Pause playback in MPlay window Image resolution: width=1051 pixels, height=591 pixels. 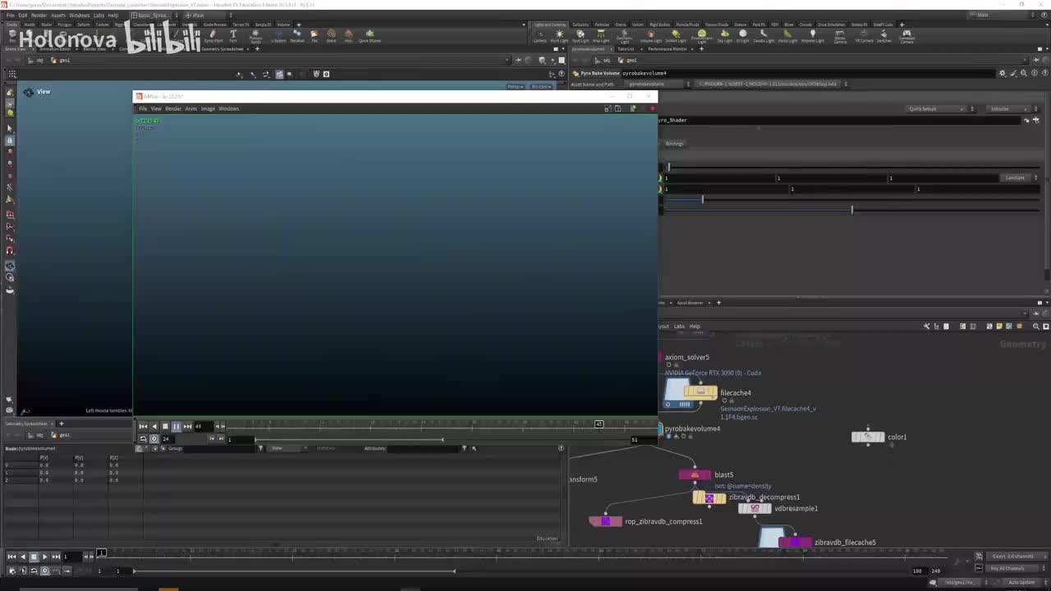coord(176,426)
